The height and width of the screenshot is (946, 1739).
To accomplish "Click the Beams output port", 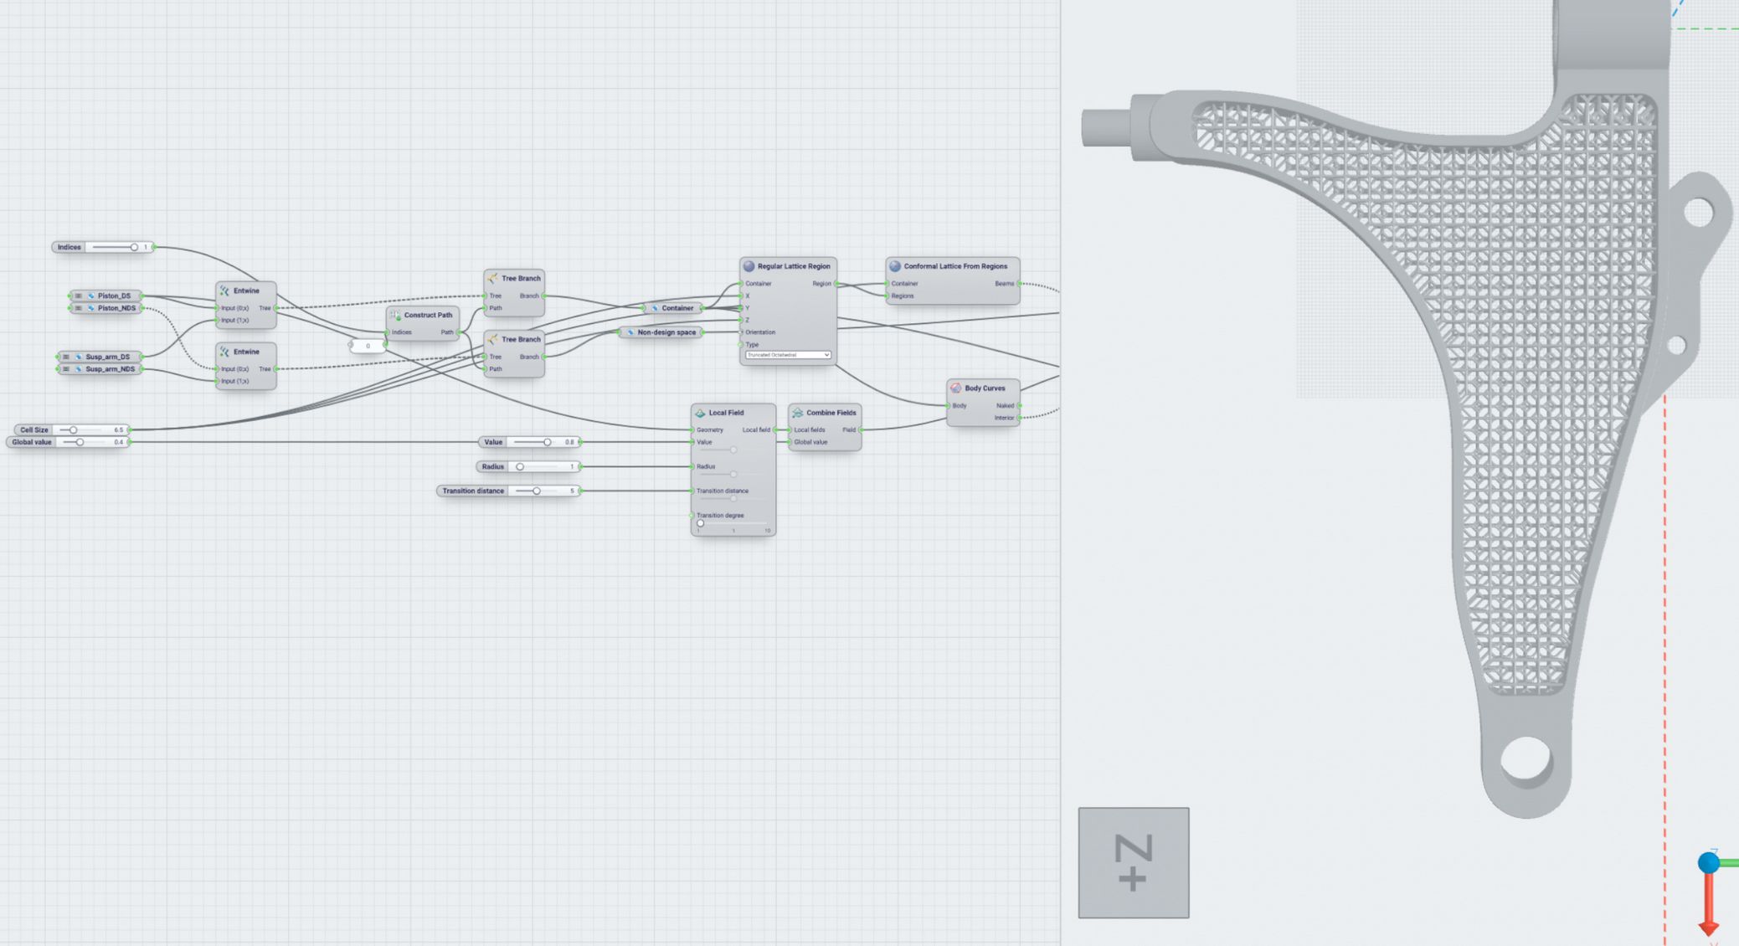I will (x=1019, y=284).
